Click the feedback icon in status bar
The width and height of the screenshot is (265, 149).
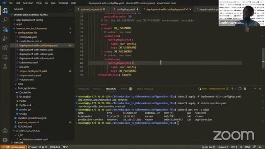(x=255, y=147)
